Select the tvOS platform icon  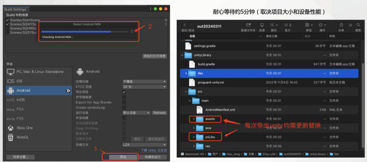(x=11, y=100)
